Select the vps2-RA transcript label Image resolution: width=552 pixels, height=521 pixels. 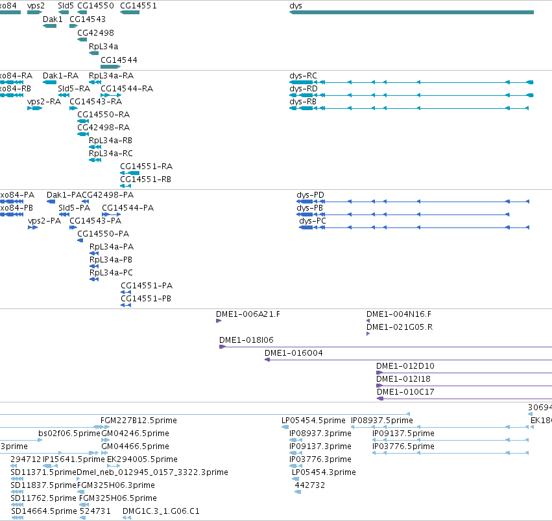click(x=44, y=102)
